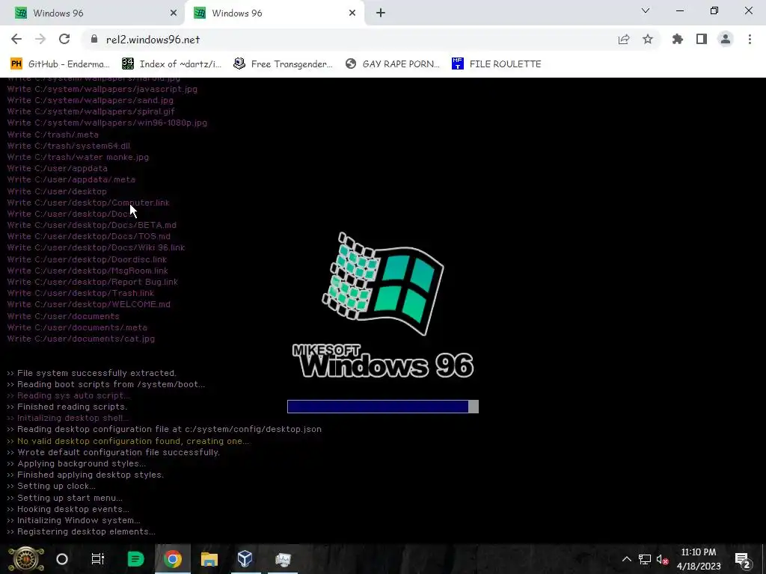Click the yellow 'No valid desktop configuration found' warning
The width and height of the screenshot is (766, 574).
pos(128,441)
